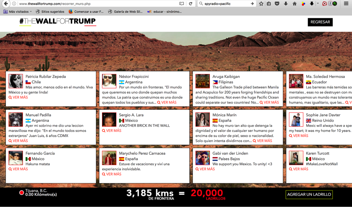This screenshot has height=207, width=352.
Task: Click the Ecuador flag icon
Action: 309,82
